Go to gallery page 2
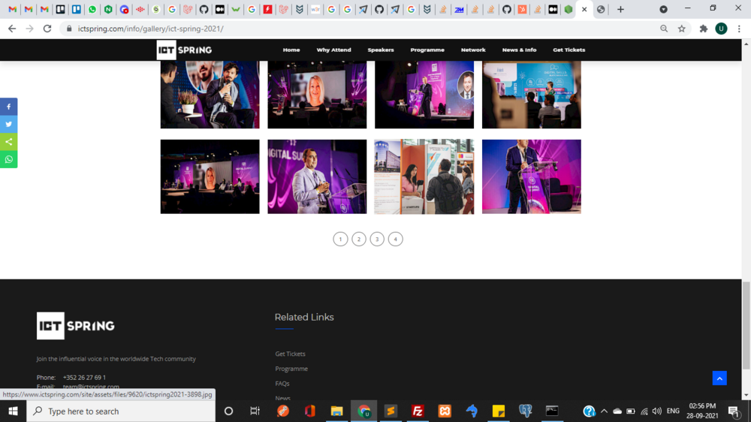The image size is (751, 422). [359, 239]
